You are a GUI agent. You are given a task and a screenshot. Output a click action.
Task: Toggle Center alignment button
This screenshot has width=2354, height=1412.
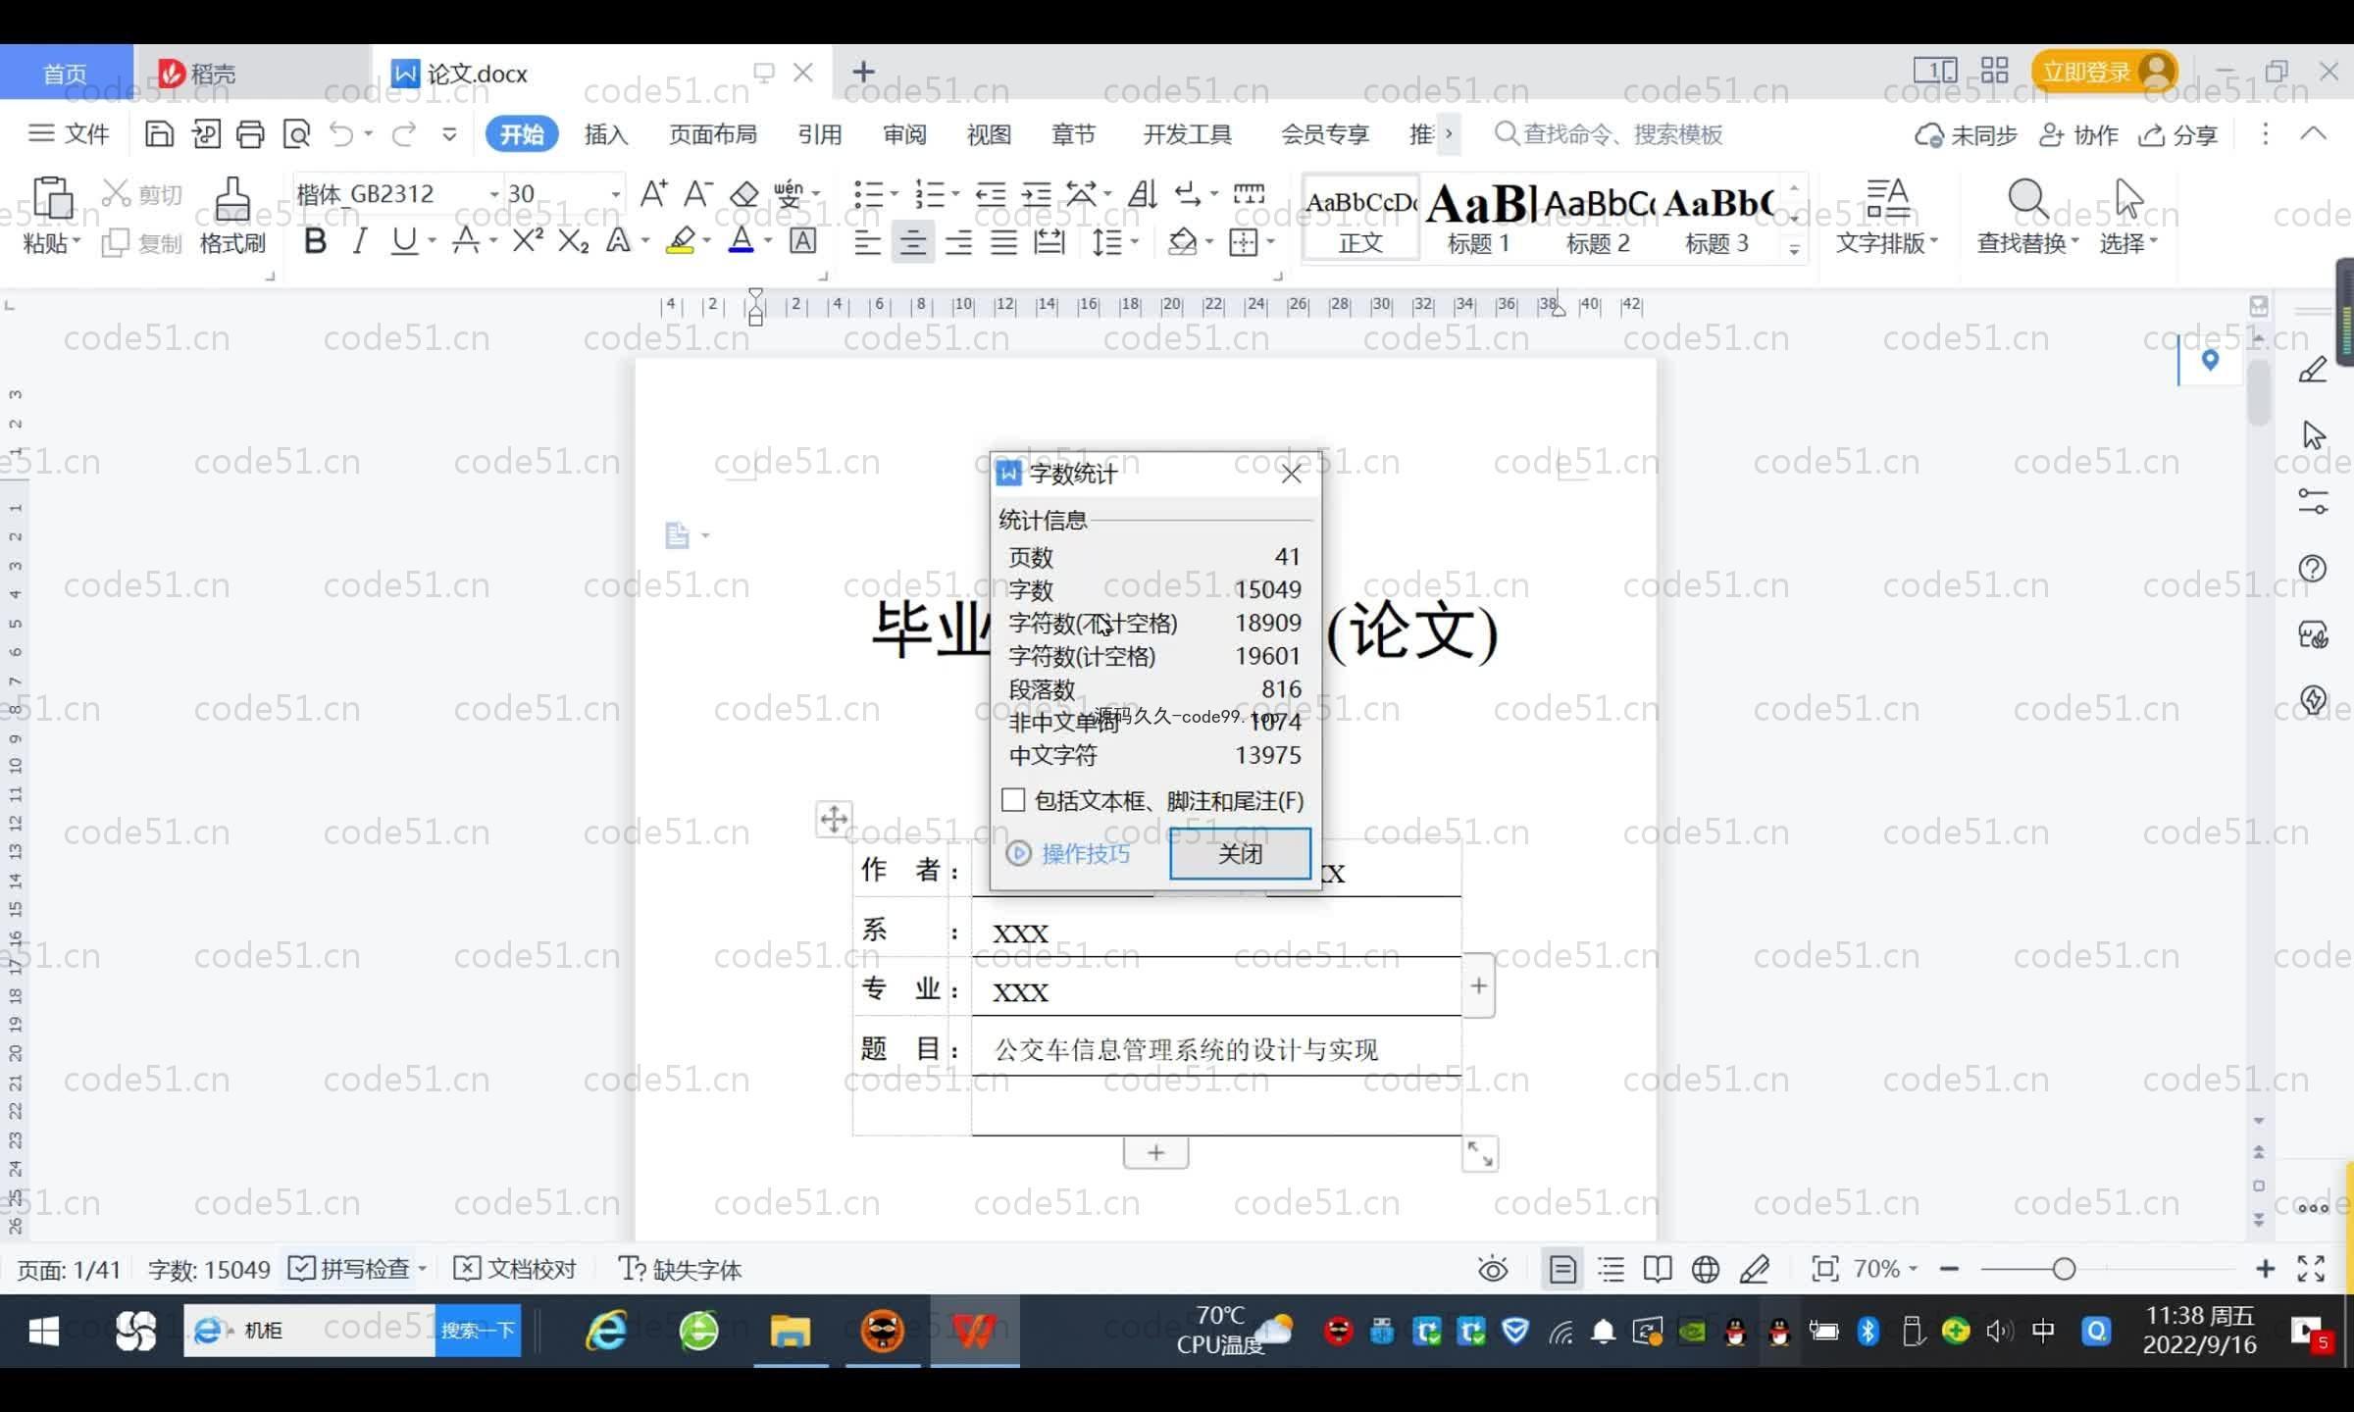(912, 241)
